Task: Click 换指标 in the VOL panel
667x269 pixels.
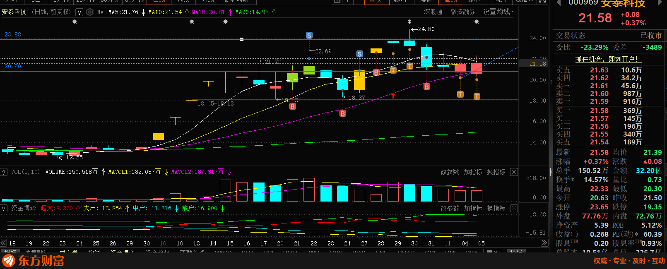Action: (496, 172)
